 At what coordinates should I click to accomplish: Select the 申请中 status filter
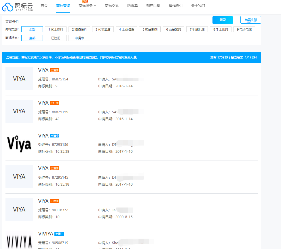coord(79,38)
